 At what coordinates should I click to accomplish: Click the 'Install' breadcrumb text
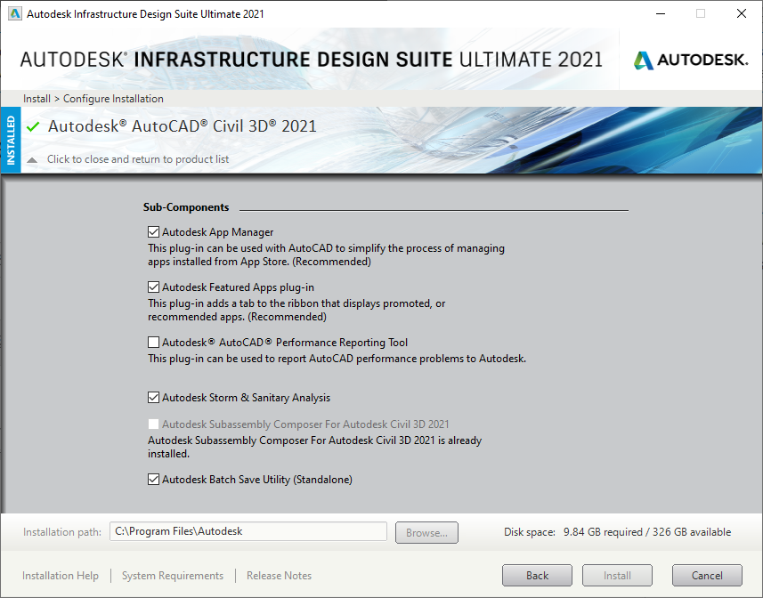tap(37, 99)
